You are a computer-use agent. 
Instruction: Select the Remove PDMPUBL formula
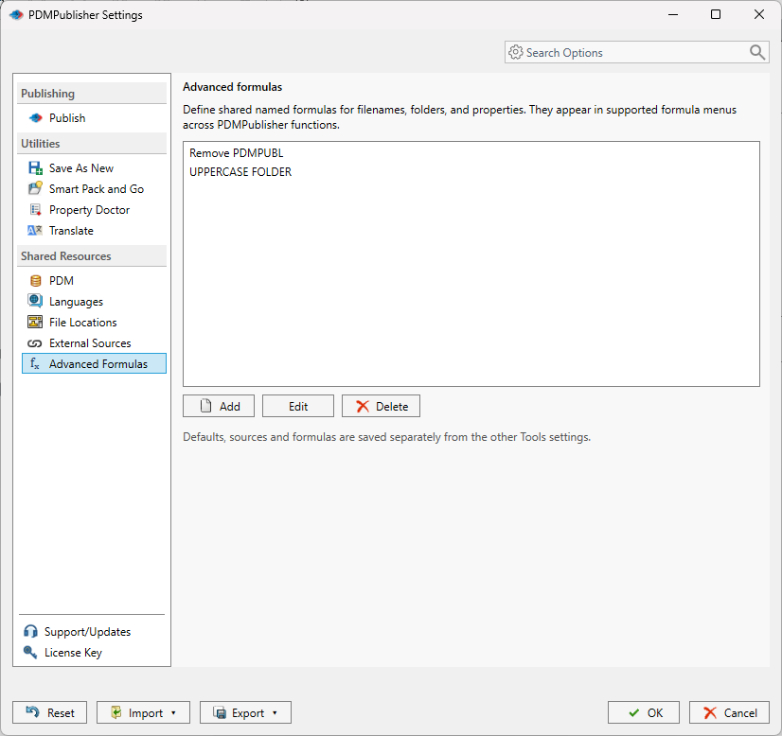tap(236, 153)
